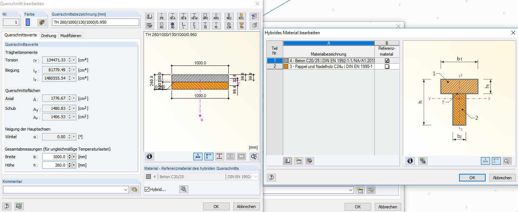Select the L angle section type

[184, 25]
